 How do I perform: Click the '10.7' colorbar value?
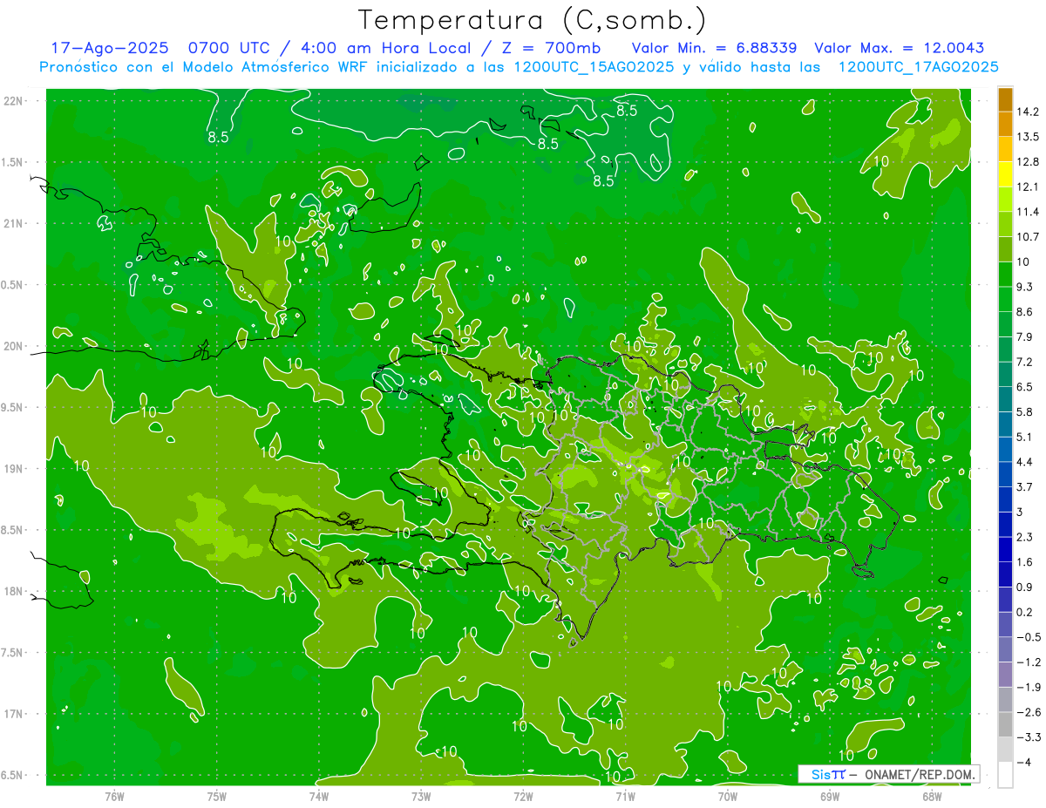[1028, 236]
